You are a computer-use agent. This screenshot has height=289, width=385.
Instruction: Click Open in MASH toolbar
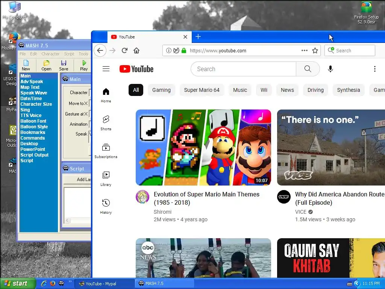pyautogui.click(x=46, y=65)
